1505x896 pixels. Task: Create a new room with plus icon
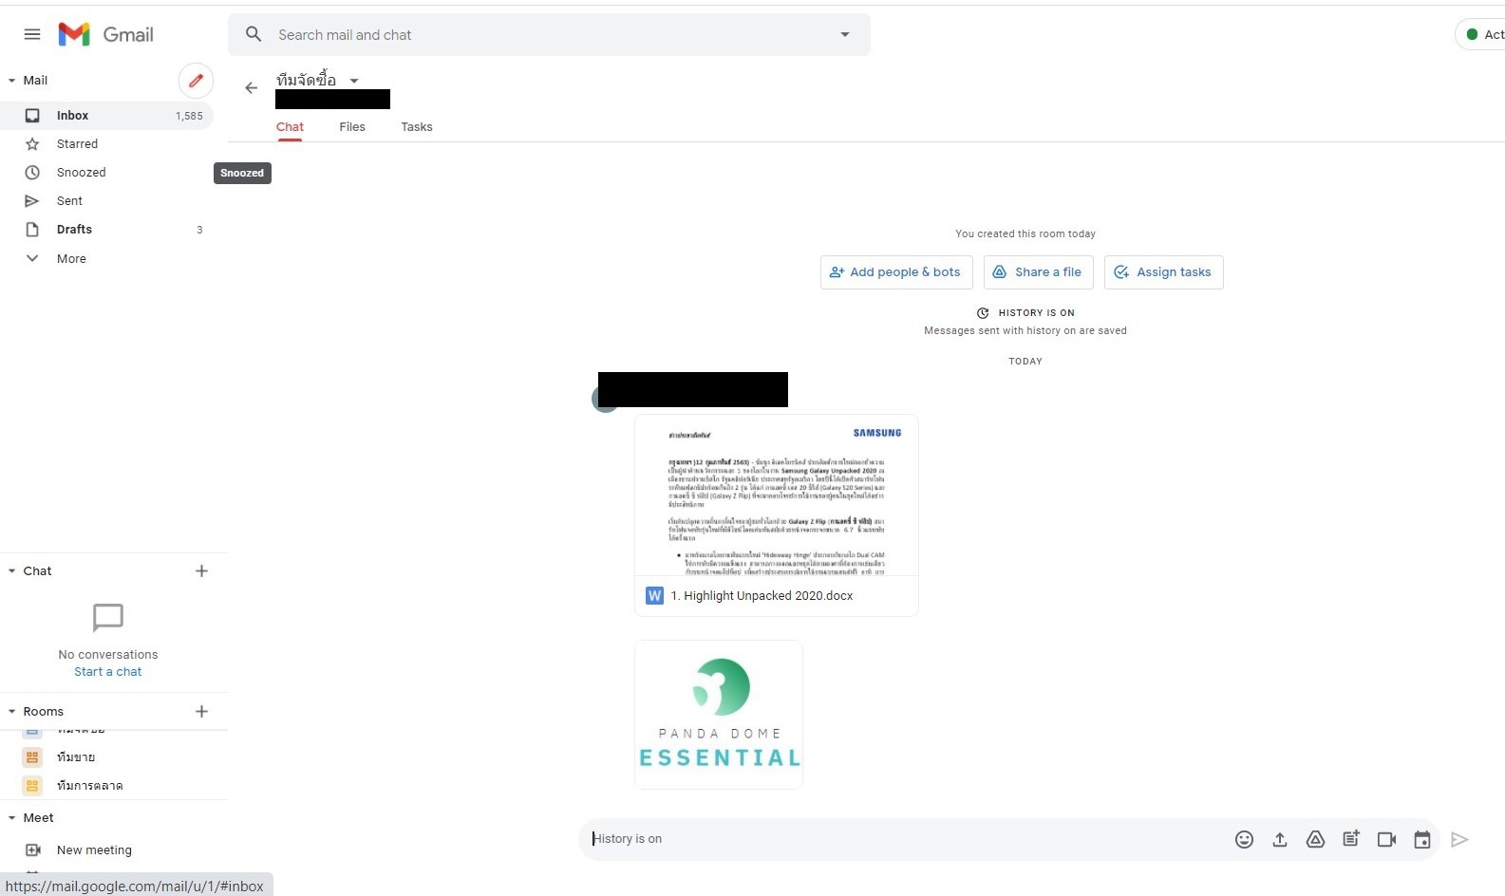[x=201, y=712]
